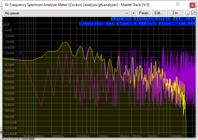Open the 2 in routing button
The image size is (198, 140).
175,13
